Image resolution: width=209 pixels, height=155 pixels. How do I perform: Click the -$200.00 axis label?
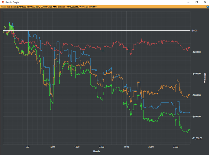click(196, 52)
